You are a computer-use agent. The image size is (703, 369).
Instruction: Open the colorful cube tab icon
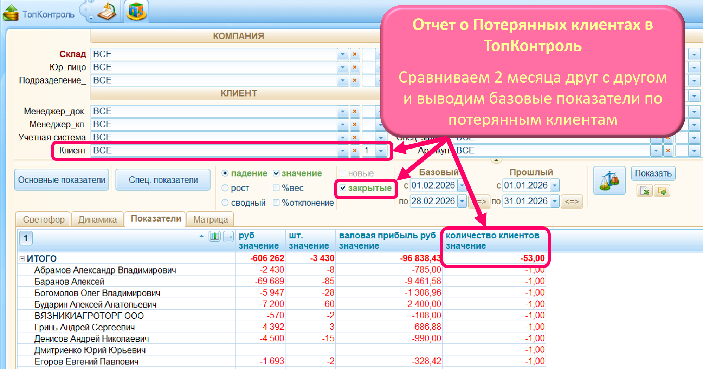(137, 12)
